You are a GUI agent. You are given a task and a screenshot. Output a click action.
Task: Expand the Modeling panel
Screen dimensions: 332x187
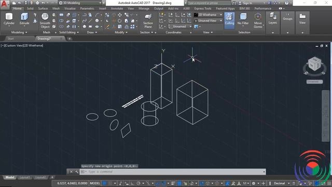pos(19,32)
